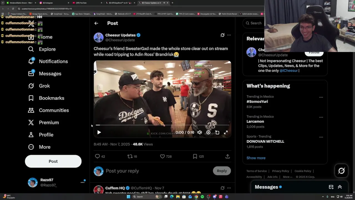The height and width of the screenshot is (200, 355).
Task: Open Terms of Service link
Action: (x=257, y=171)
